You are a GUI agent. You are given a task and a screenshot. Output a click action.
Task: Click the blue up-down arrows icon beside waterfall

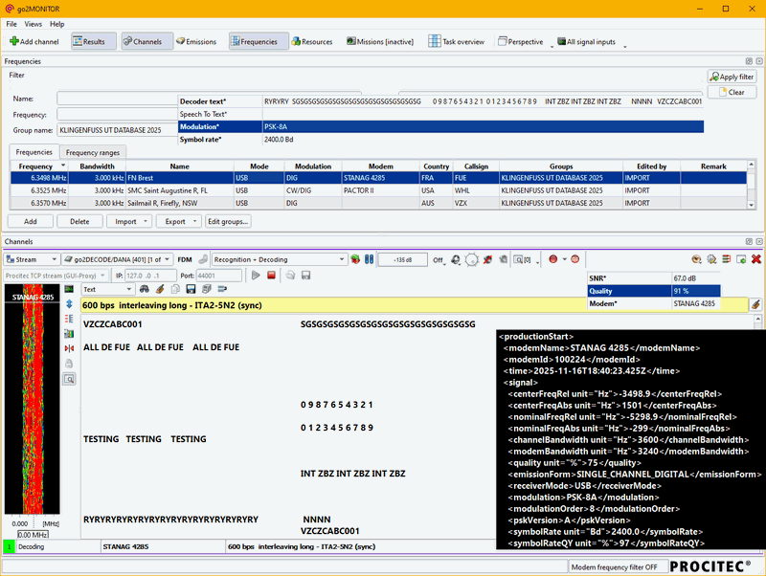pos(69,303)
